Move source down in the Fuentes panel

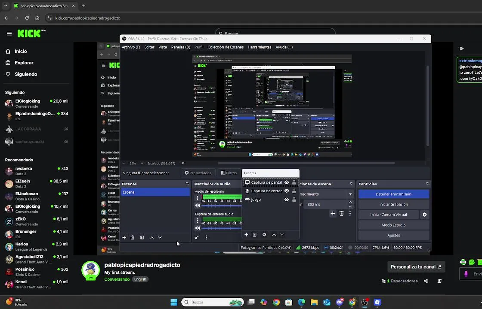(282, 234)
